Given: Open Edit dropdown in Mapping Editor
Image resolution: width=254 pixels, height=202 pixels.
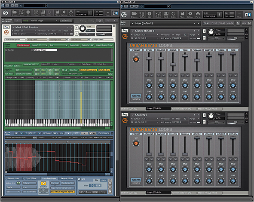Looking at the screenshot, I should click(24, 70).
